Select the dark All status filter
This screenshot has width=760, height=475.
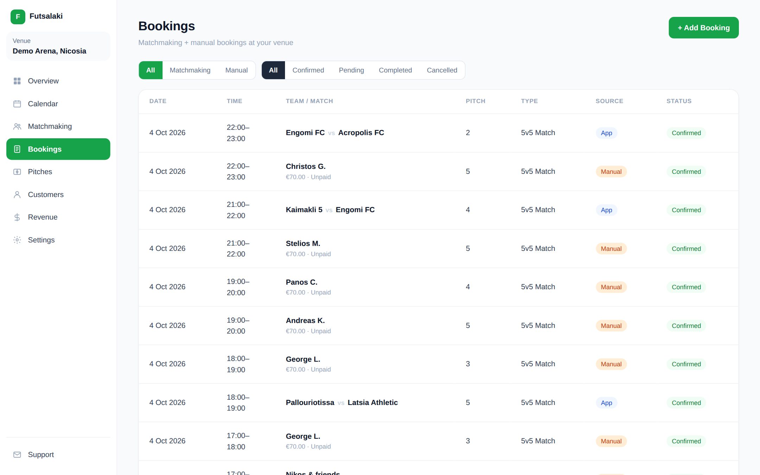pos(273,70)
